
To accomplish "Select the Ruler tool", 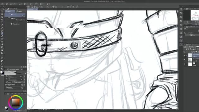I will [2, 61].
